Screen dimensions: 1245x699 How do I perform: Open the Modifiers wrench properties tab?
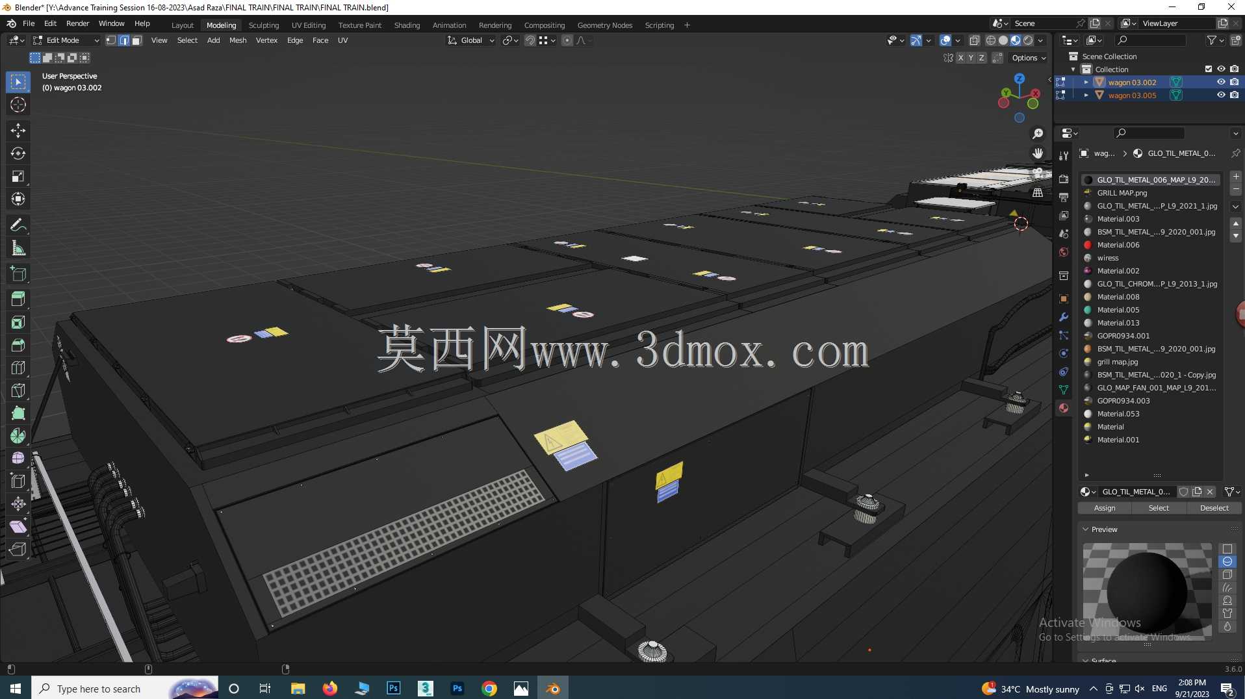(x=1064, y=317)
